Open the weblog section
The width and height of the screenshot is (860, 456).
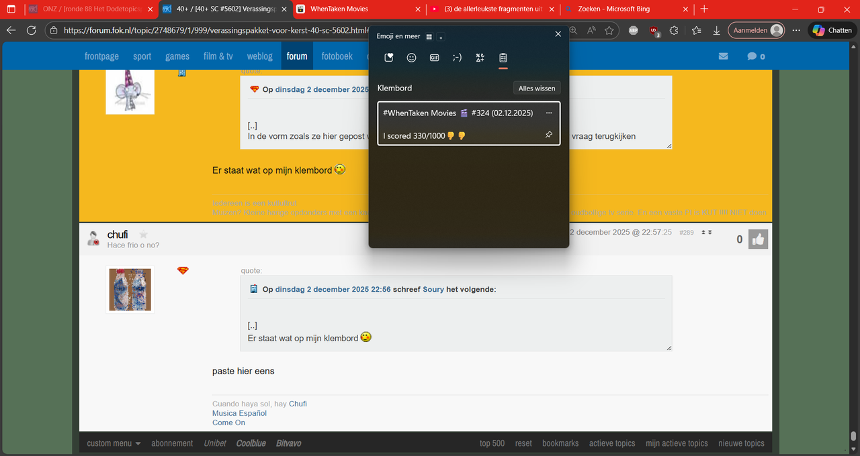[260, 56]
